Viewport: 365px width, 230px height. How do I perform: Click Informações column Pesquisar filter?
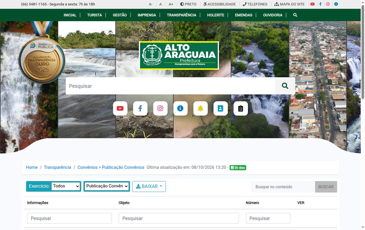coord(69,218)
